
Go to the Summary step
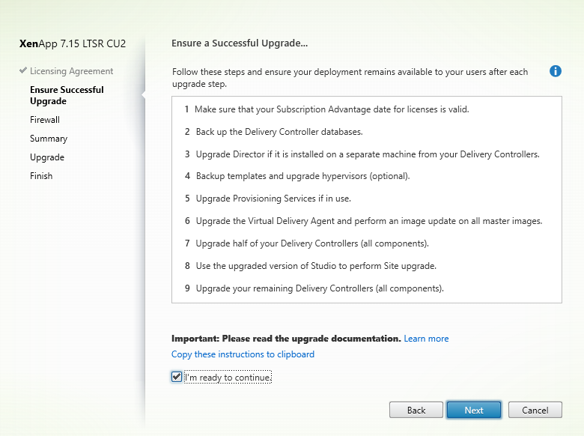point(49,139)
